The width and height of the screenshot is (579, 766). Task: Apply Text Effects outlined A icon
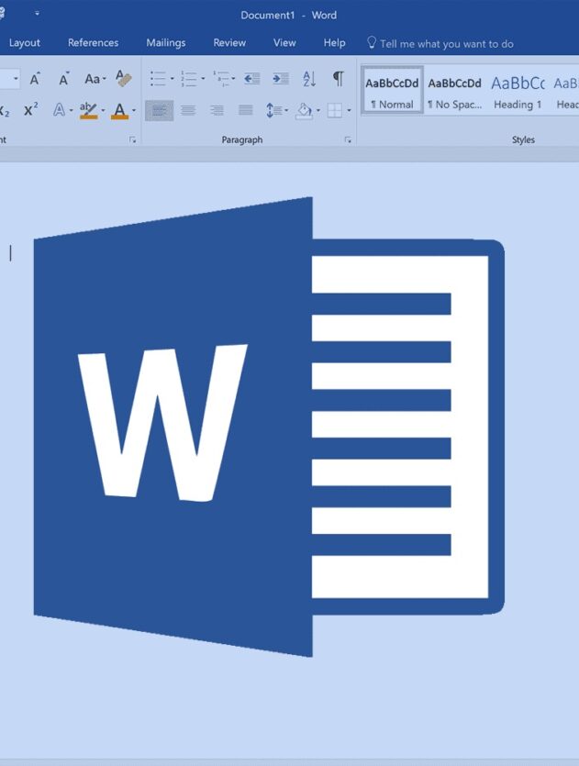59,110
